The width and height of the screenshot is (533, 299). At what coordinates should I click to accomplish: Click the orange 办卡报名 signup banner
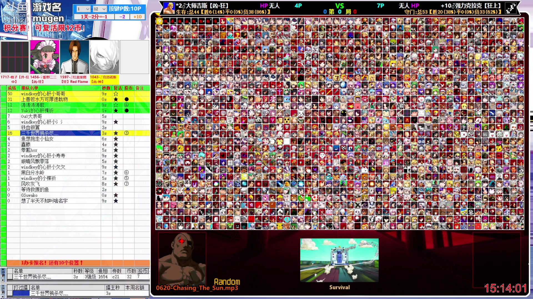(x=78, y=263)
